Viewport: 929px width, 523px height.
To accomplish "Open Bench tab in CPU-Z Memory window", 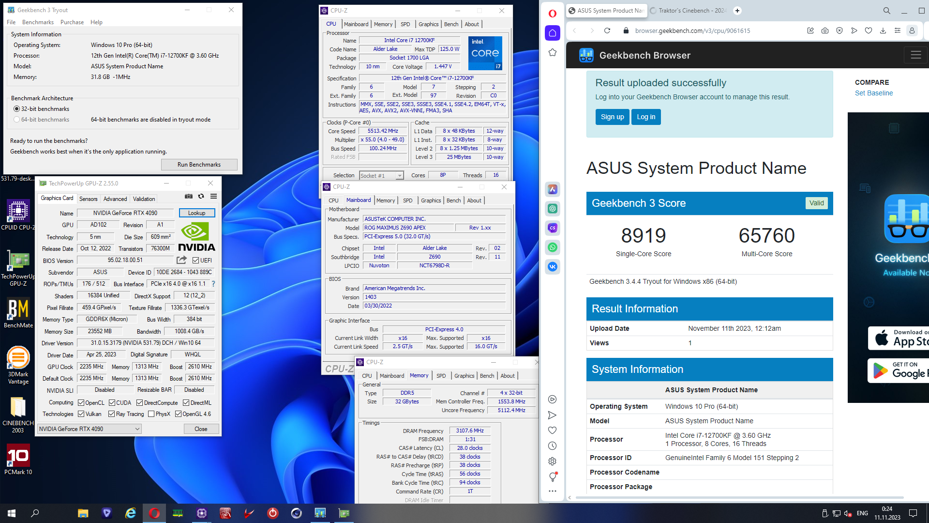I will 487,376.
